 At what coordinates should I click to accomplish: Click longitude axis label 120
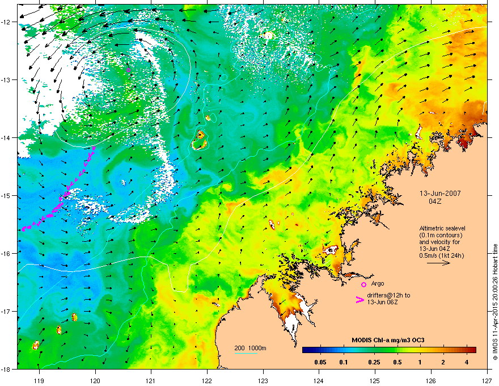(95, 380)
